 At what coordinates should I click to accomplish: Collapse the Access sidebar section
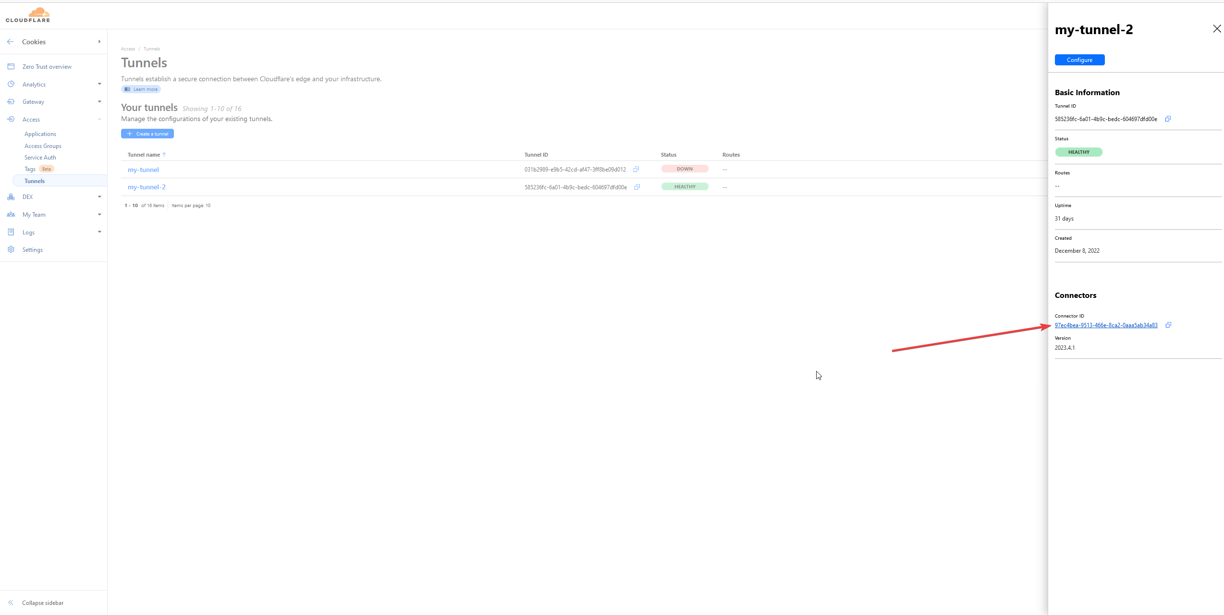[99, 119]
